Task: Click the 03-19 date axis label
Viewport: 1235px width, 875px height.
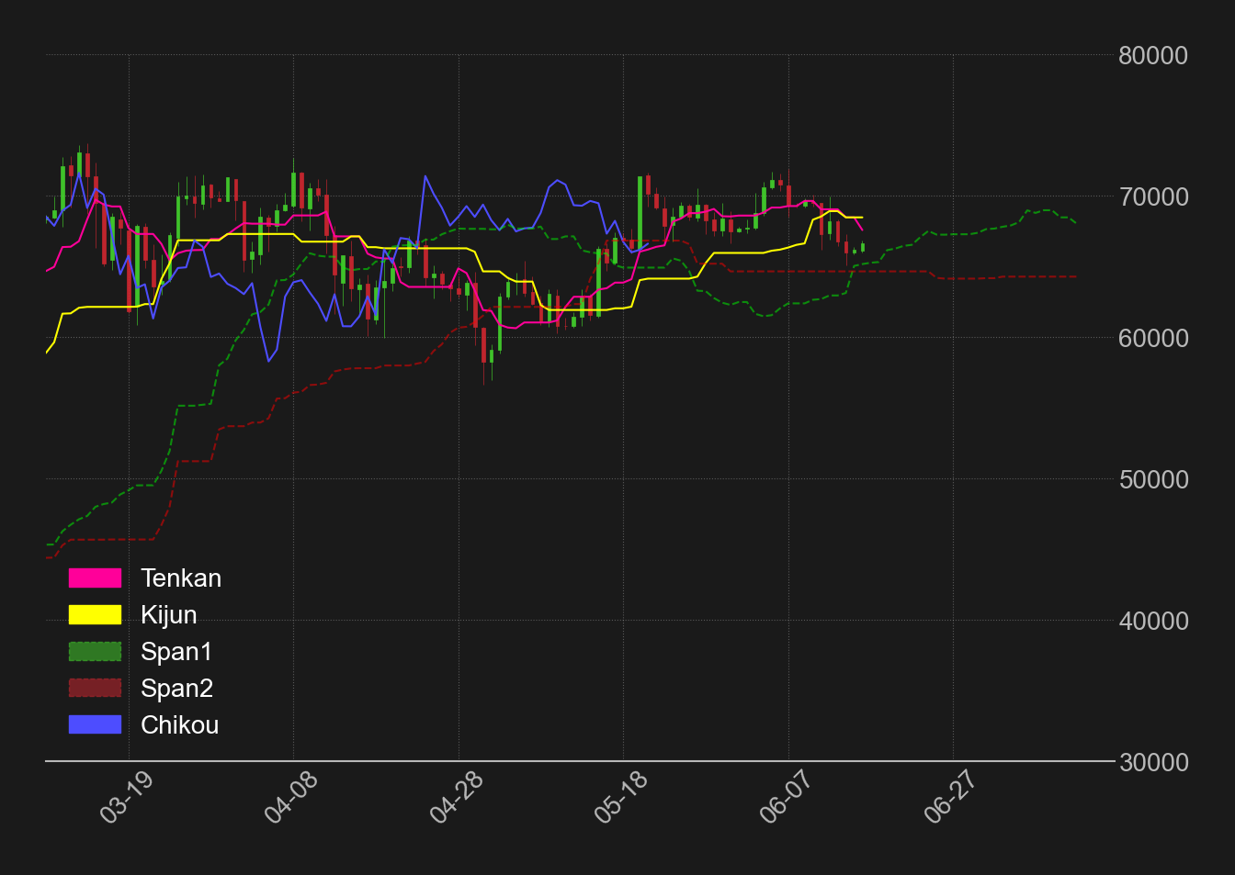Action: point(126,797)
